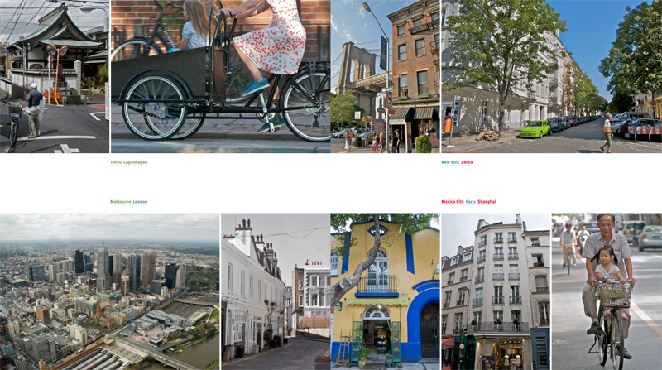
Task: Click the red Shanghai text label
Action: click(x=487, y=201)
